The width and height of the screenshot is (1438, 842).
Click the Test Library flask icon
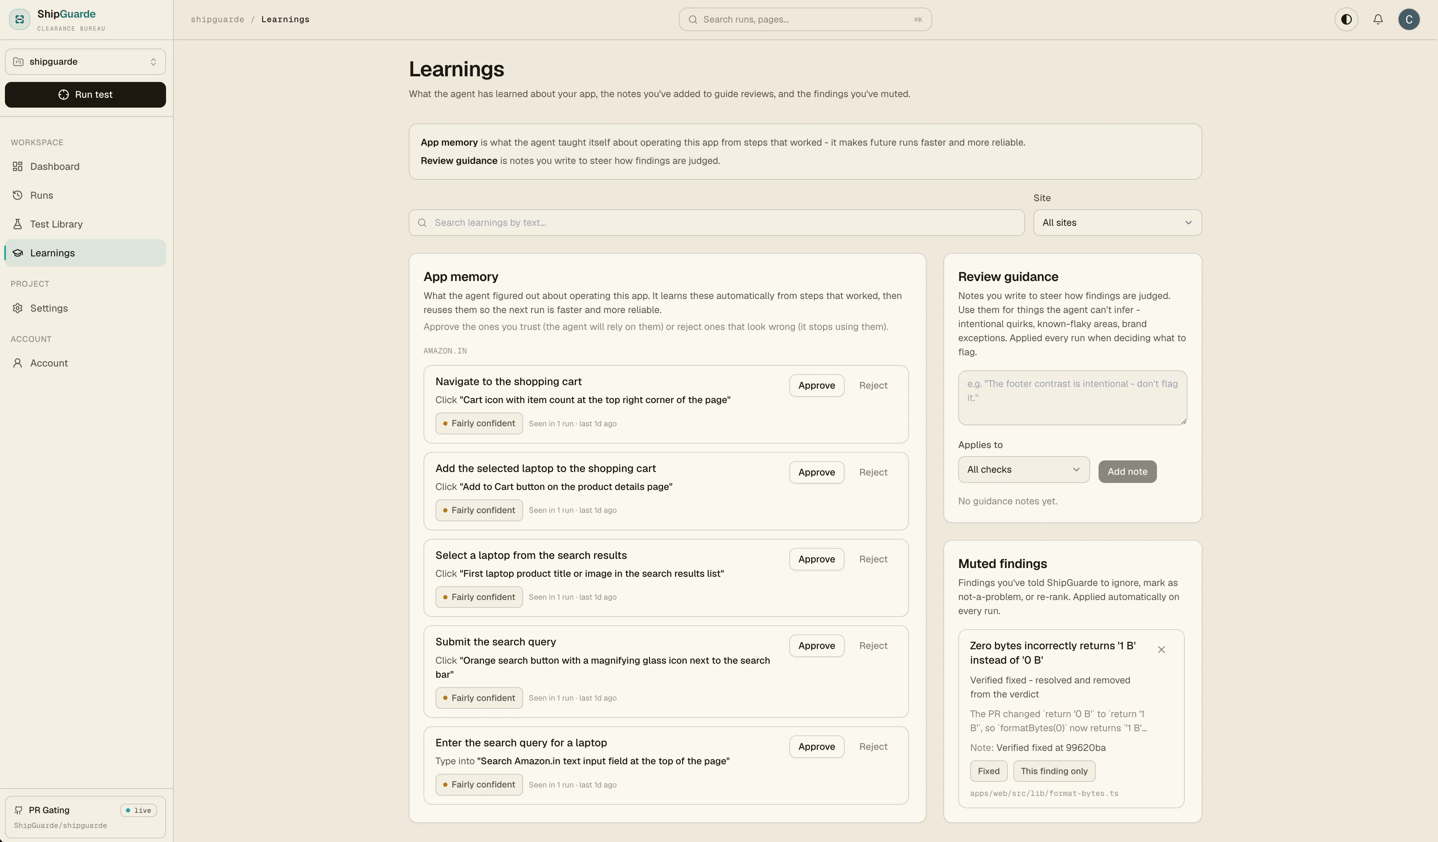click(x=18, y=224)
